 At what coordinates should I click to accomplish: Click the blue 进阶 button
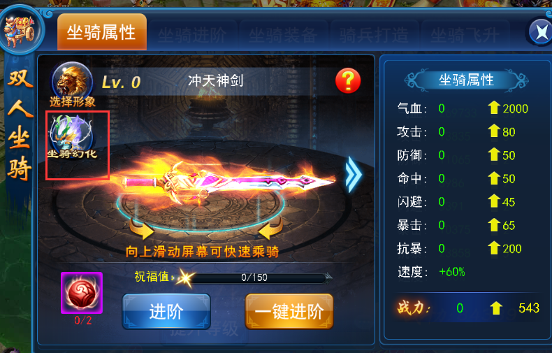pyautogui.click(x=166, y=312)
